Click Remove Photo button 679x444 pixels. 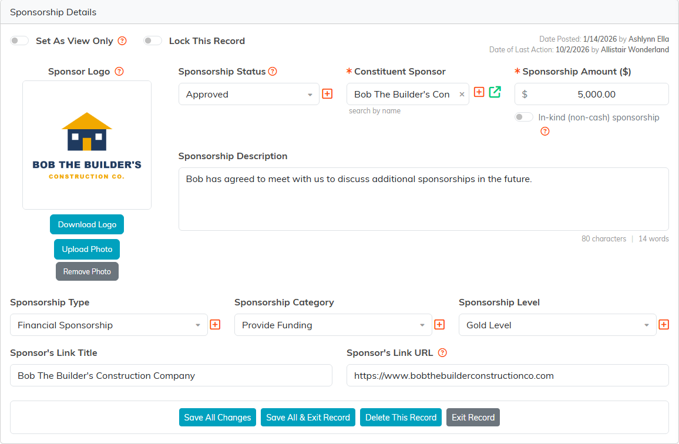87,271
